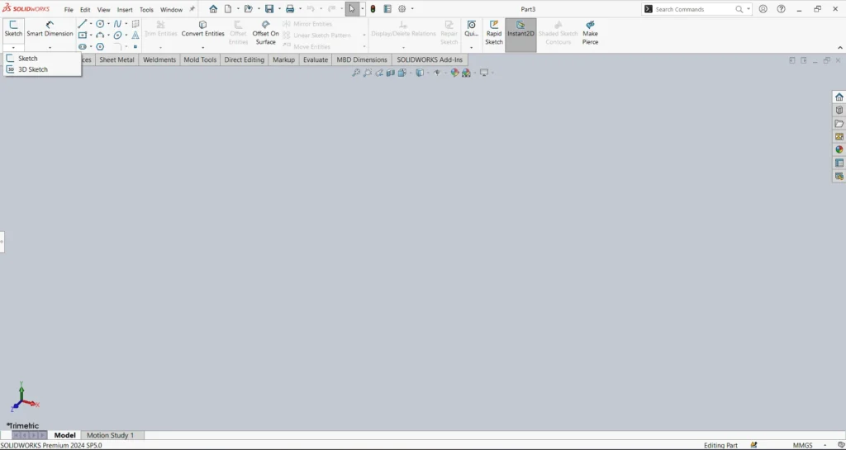Select the Circle sketch tool

point(100,24)
